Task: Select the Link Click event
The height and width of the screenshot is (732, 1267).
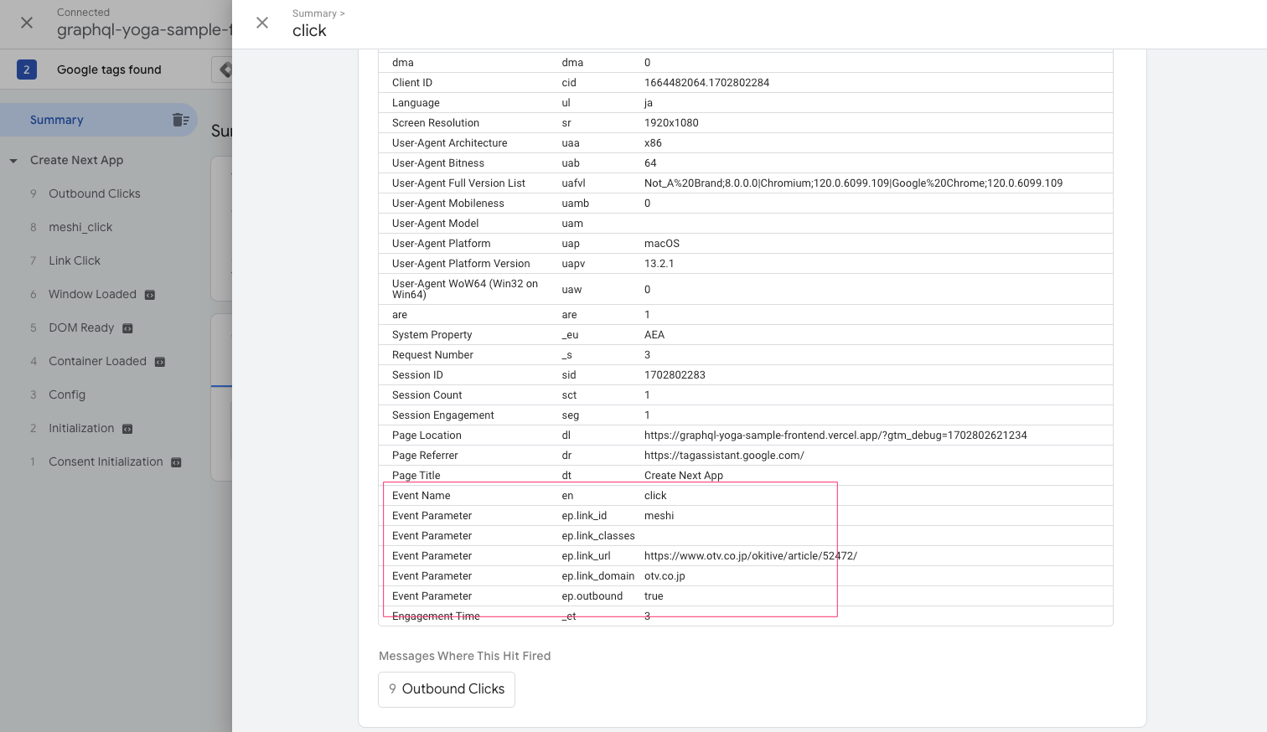Action: (x=74, y=260)
